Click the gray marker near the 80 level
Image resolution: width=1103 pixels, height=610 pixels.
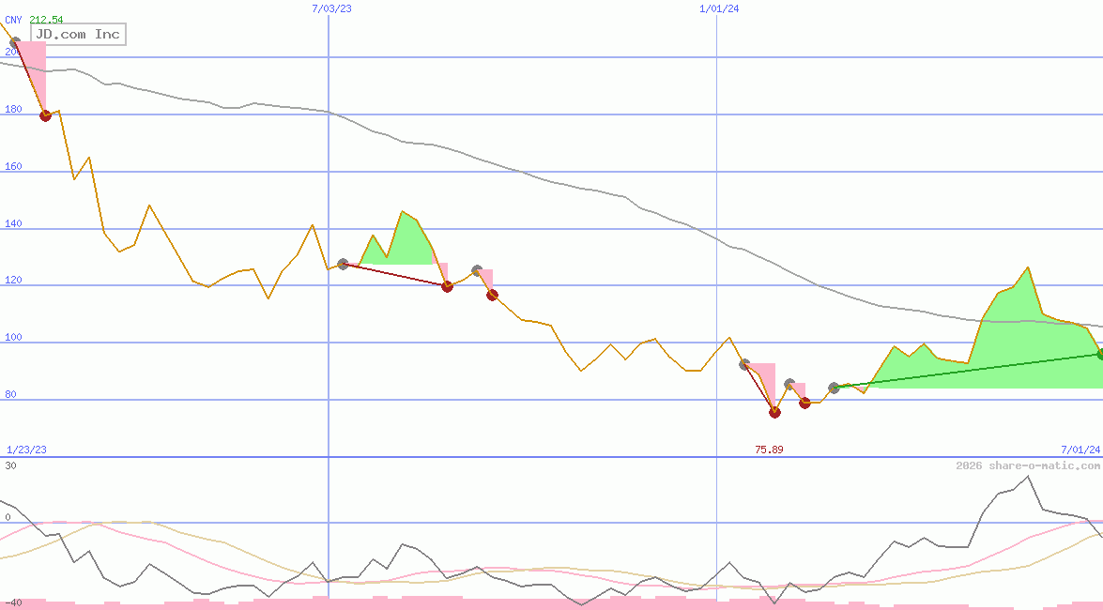click(834, 387)
